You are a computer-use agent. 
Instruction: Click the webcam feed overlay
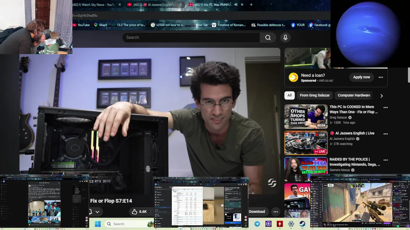coord(36,27)
